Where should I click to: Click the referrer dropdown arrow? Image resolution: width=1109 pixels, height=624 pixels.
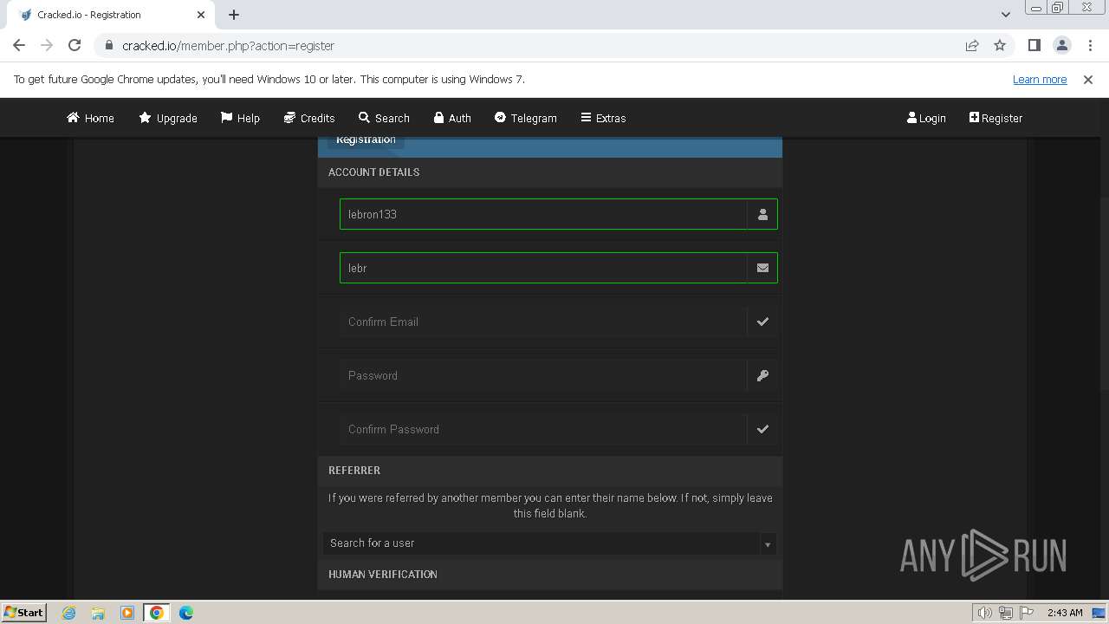(x=767, y=544)
